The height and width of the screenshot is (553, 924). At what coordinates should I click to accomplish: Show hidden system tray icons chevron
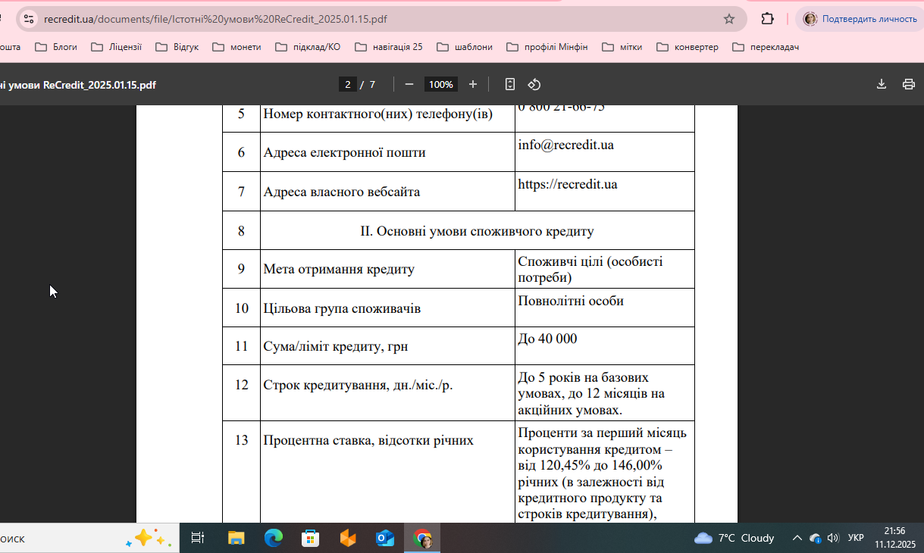pos(797,538)
